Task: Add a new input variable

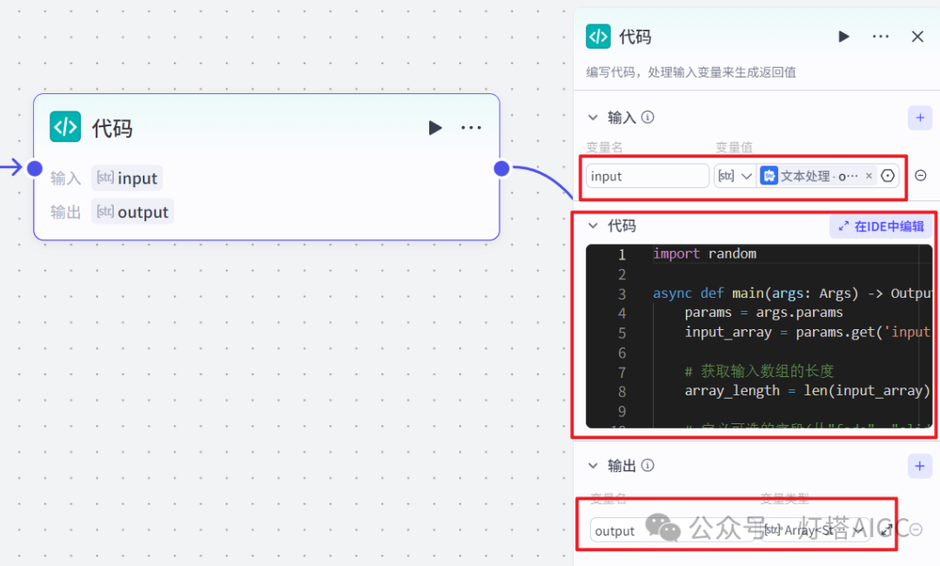Action: 920,118
